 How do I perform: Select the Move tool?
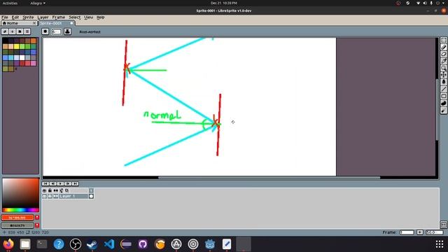(443, 75)
